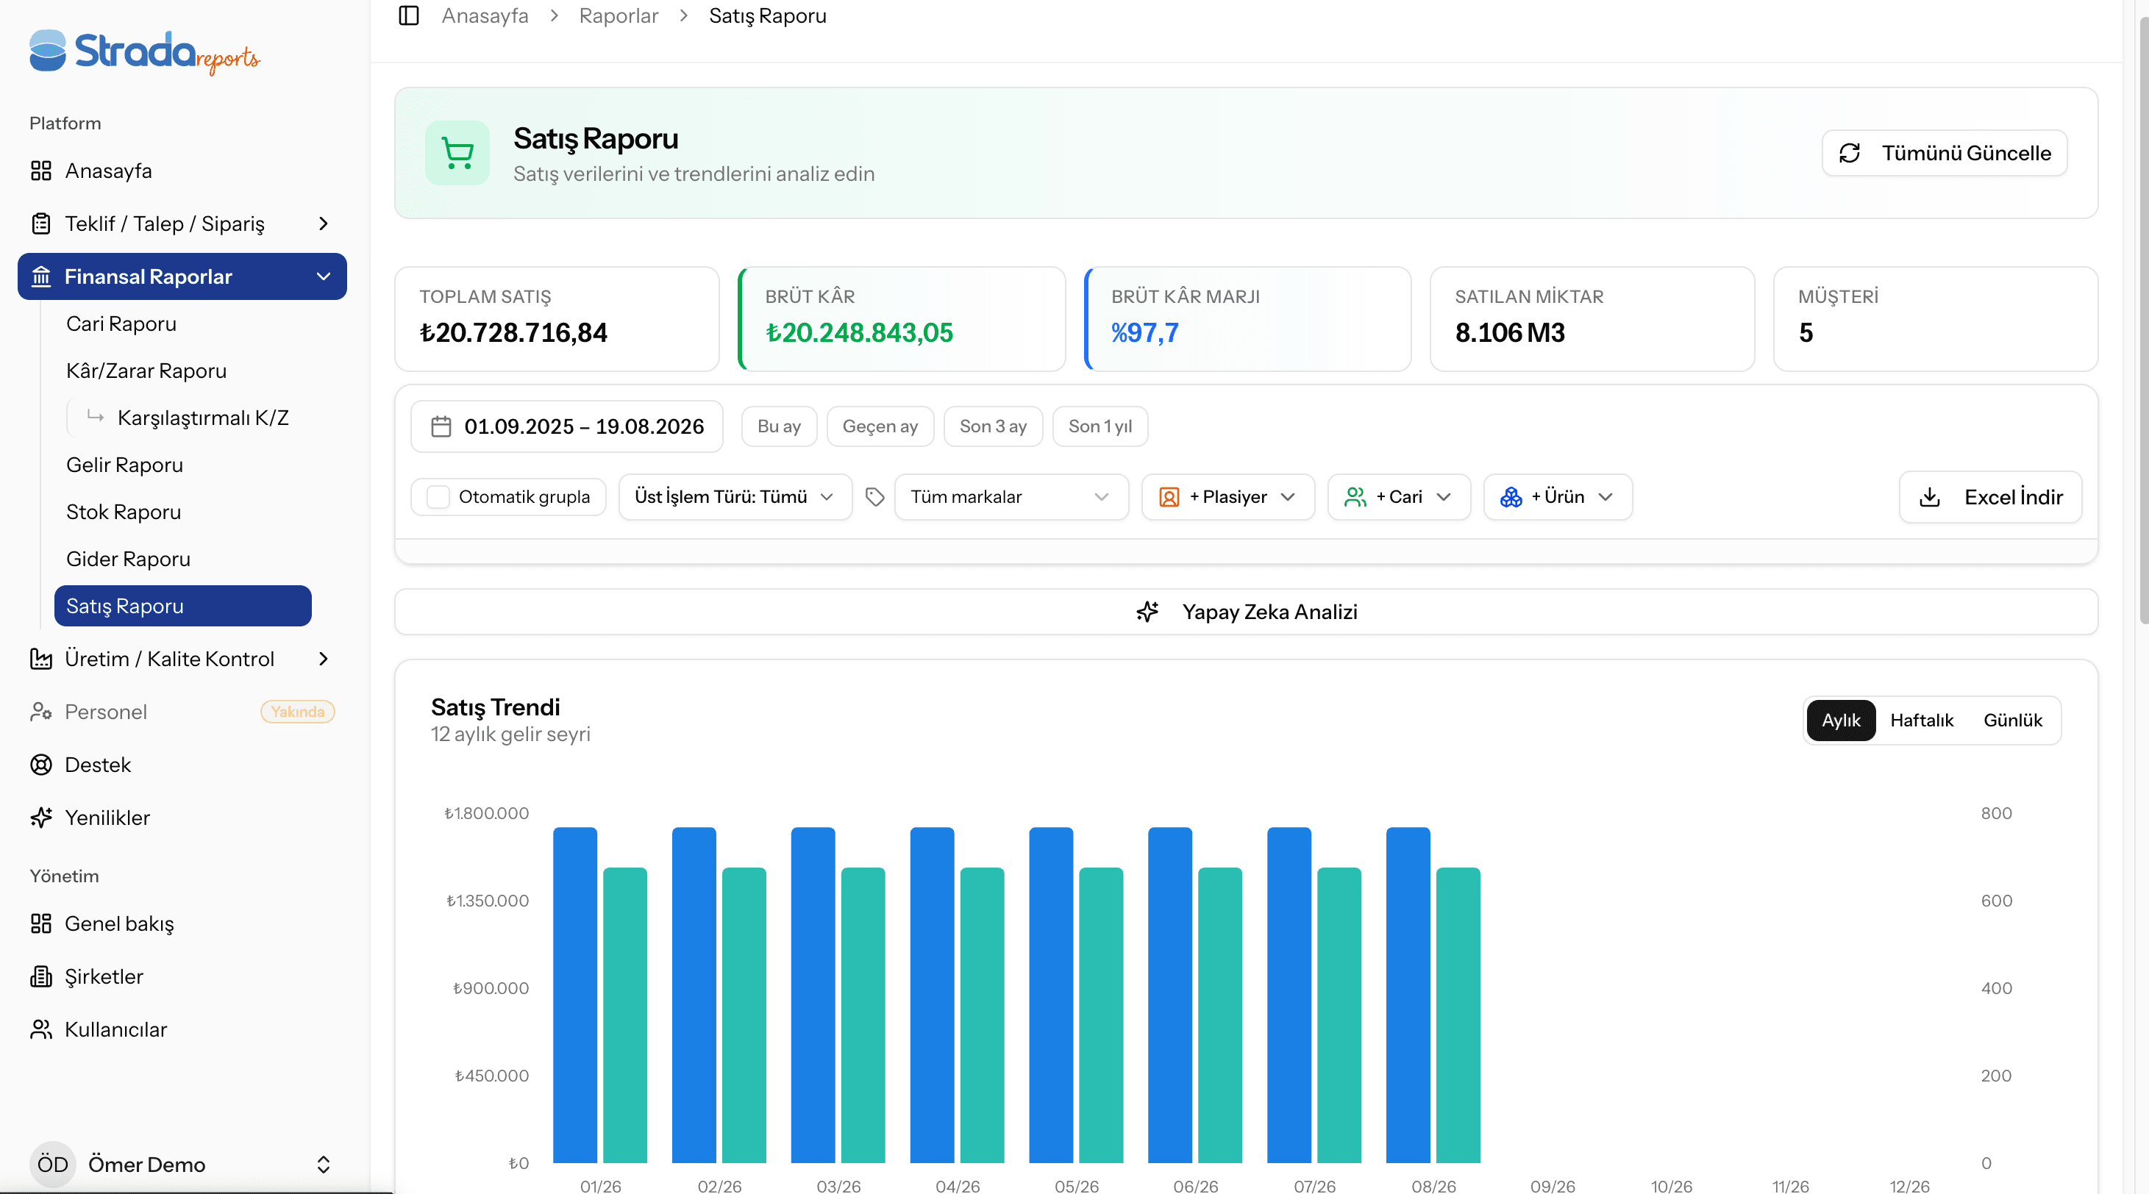Go to Anasayfa breadcrumb link
Screen dimensions: 2149x1194
485,16
